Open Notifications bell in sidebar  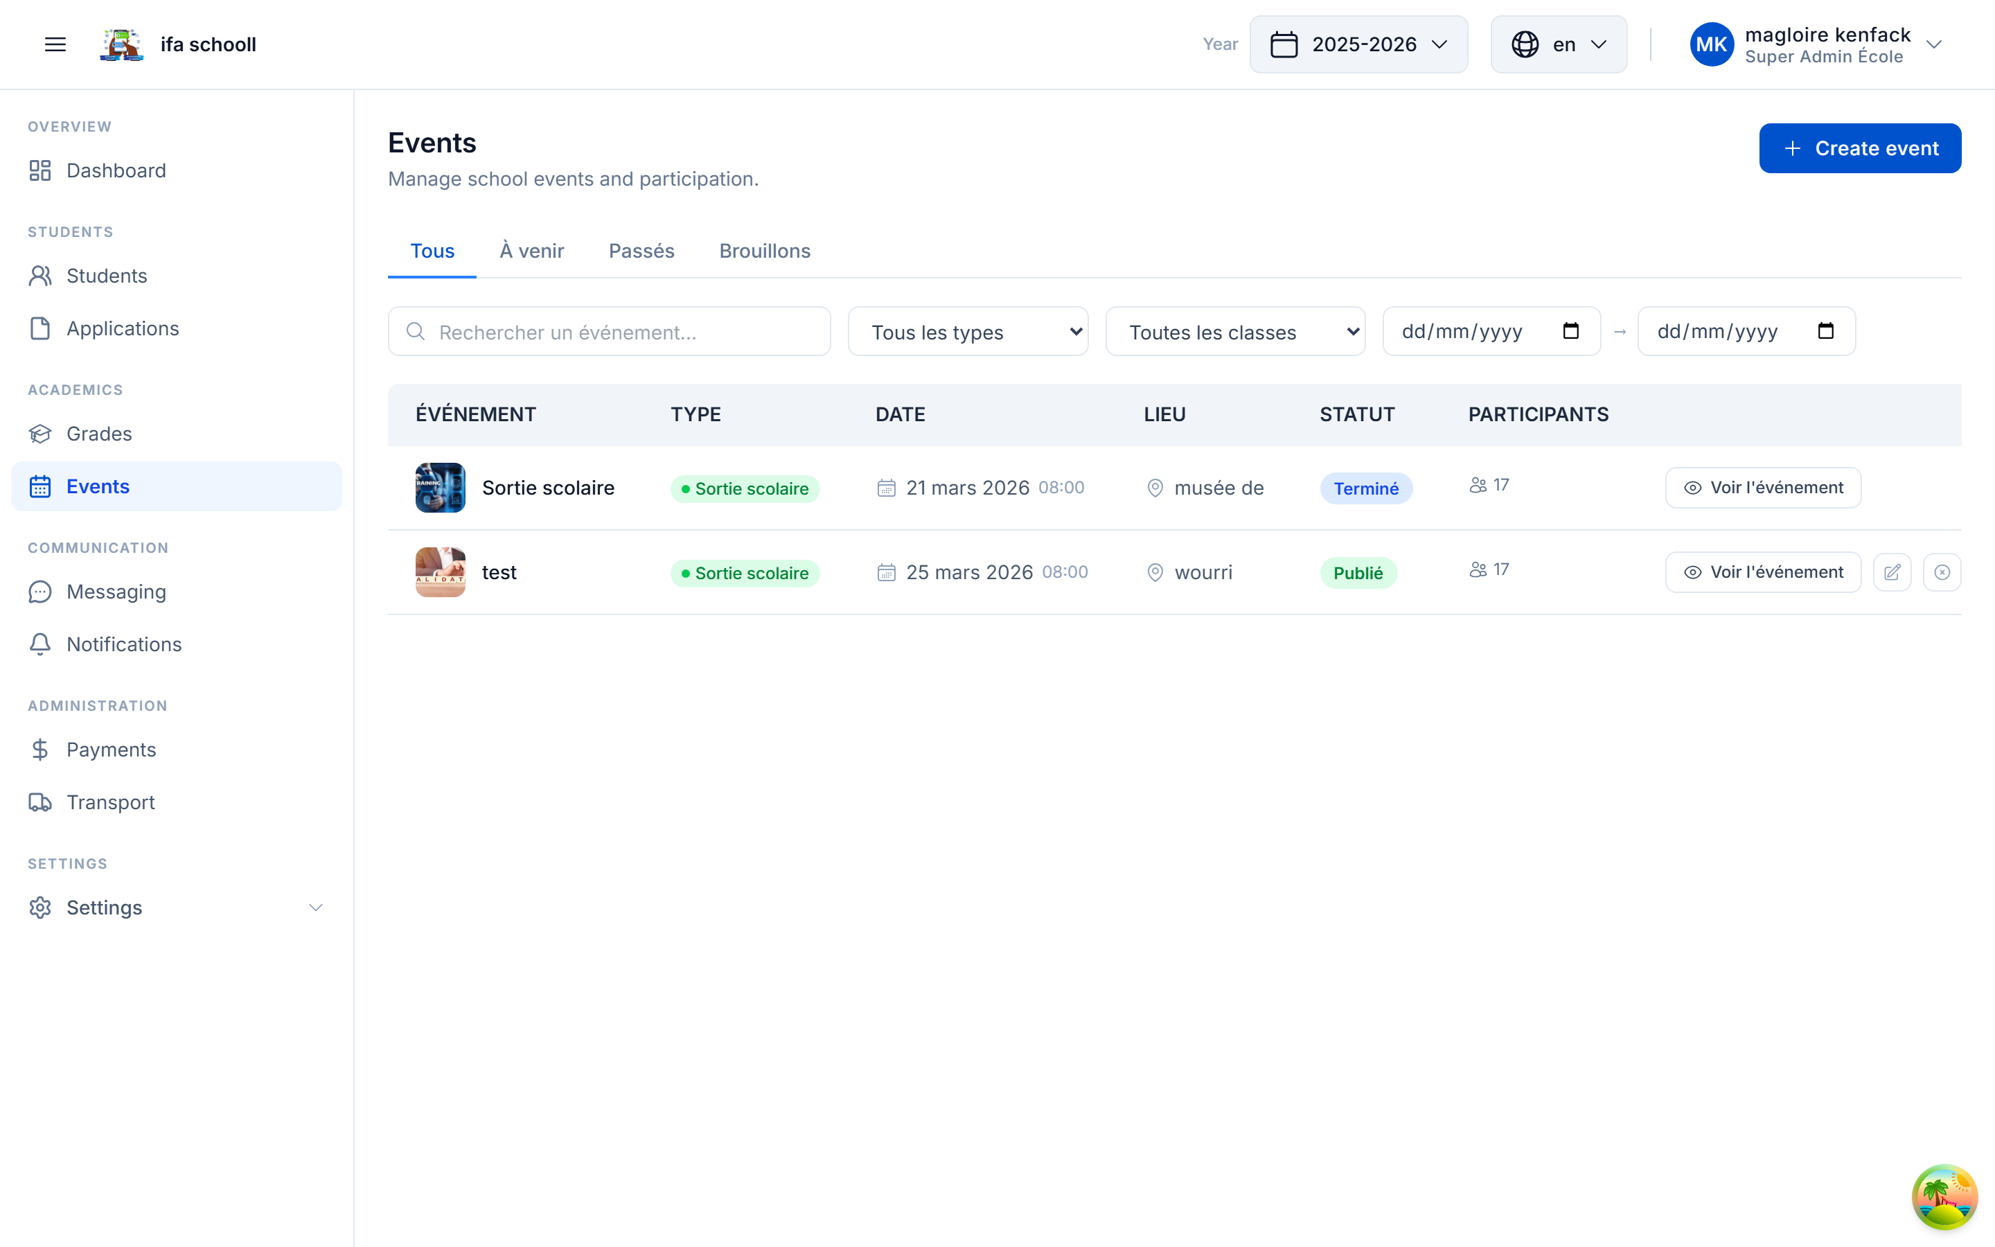124,644
